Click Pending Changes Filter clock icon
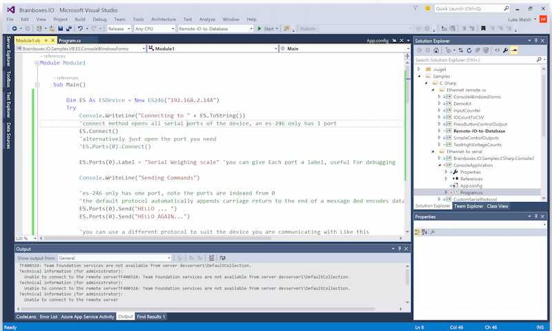The width and height of the screenshot is (552, 331). pyautogui.click(x=448, y=50)
